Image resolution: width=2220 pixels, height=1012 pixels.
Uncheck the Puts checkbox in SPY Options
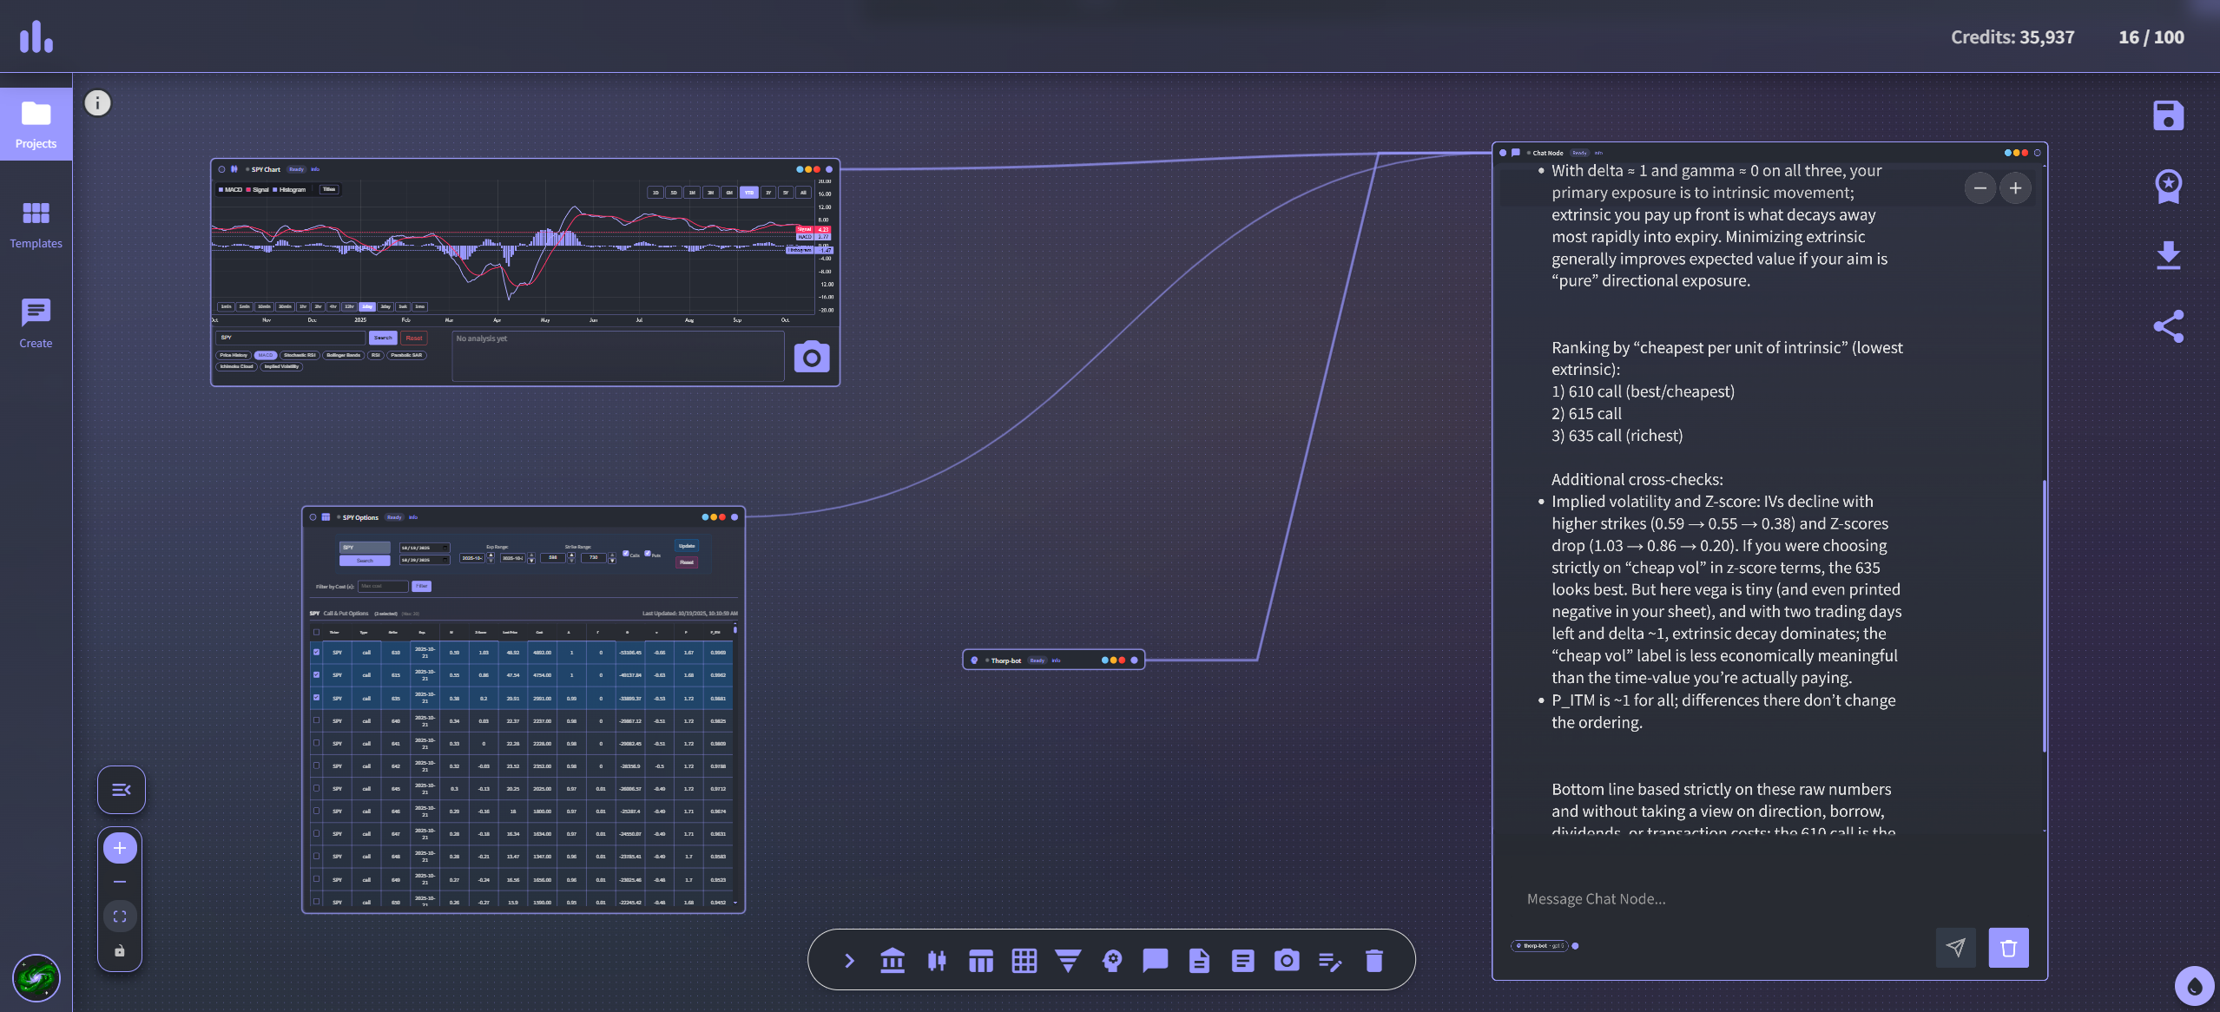648,553
